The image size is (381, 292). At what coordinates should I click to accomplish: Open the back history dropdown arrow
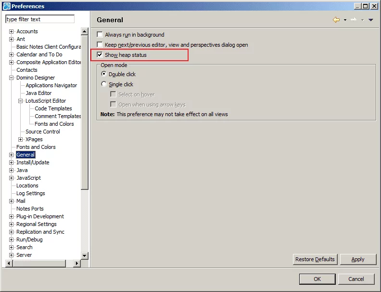tap(345, 20)
